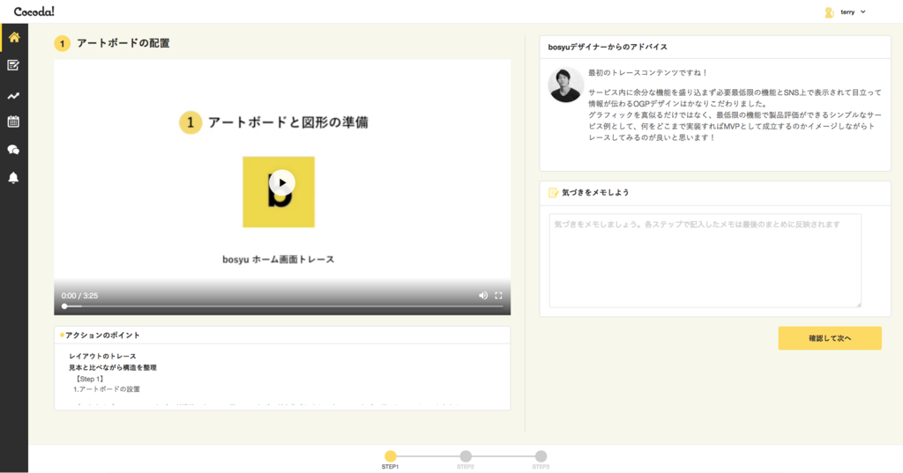Click the terry user avatar icon
This screenshot has width=903, height=473.
click(829, 12)
